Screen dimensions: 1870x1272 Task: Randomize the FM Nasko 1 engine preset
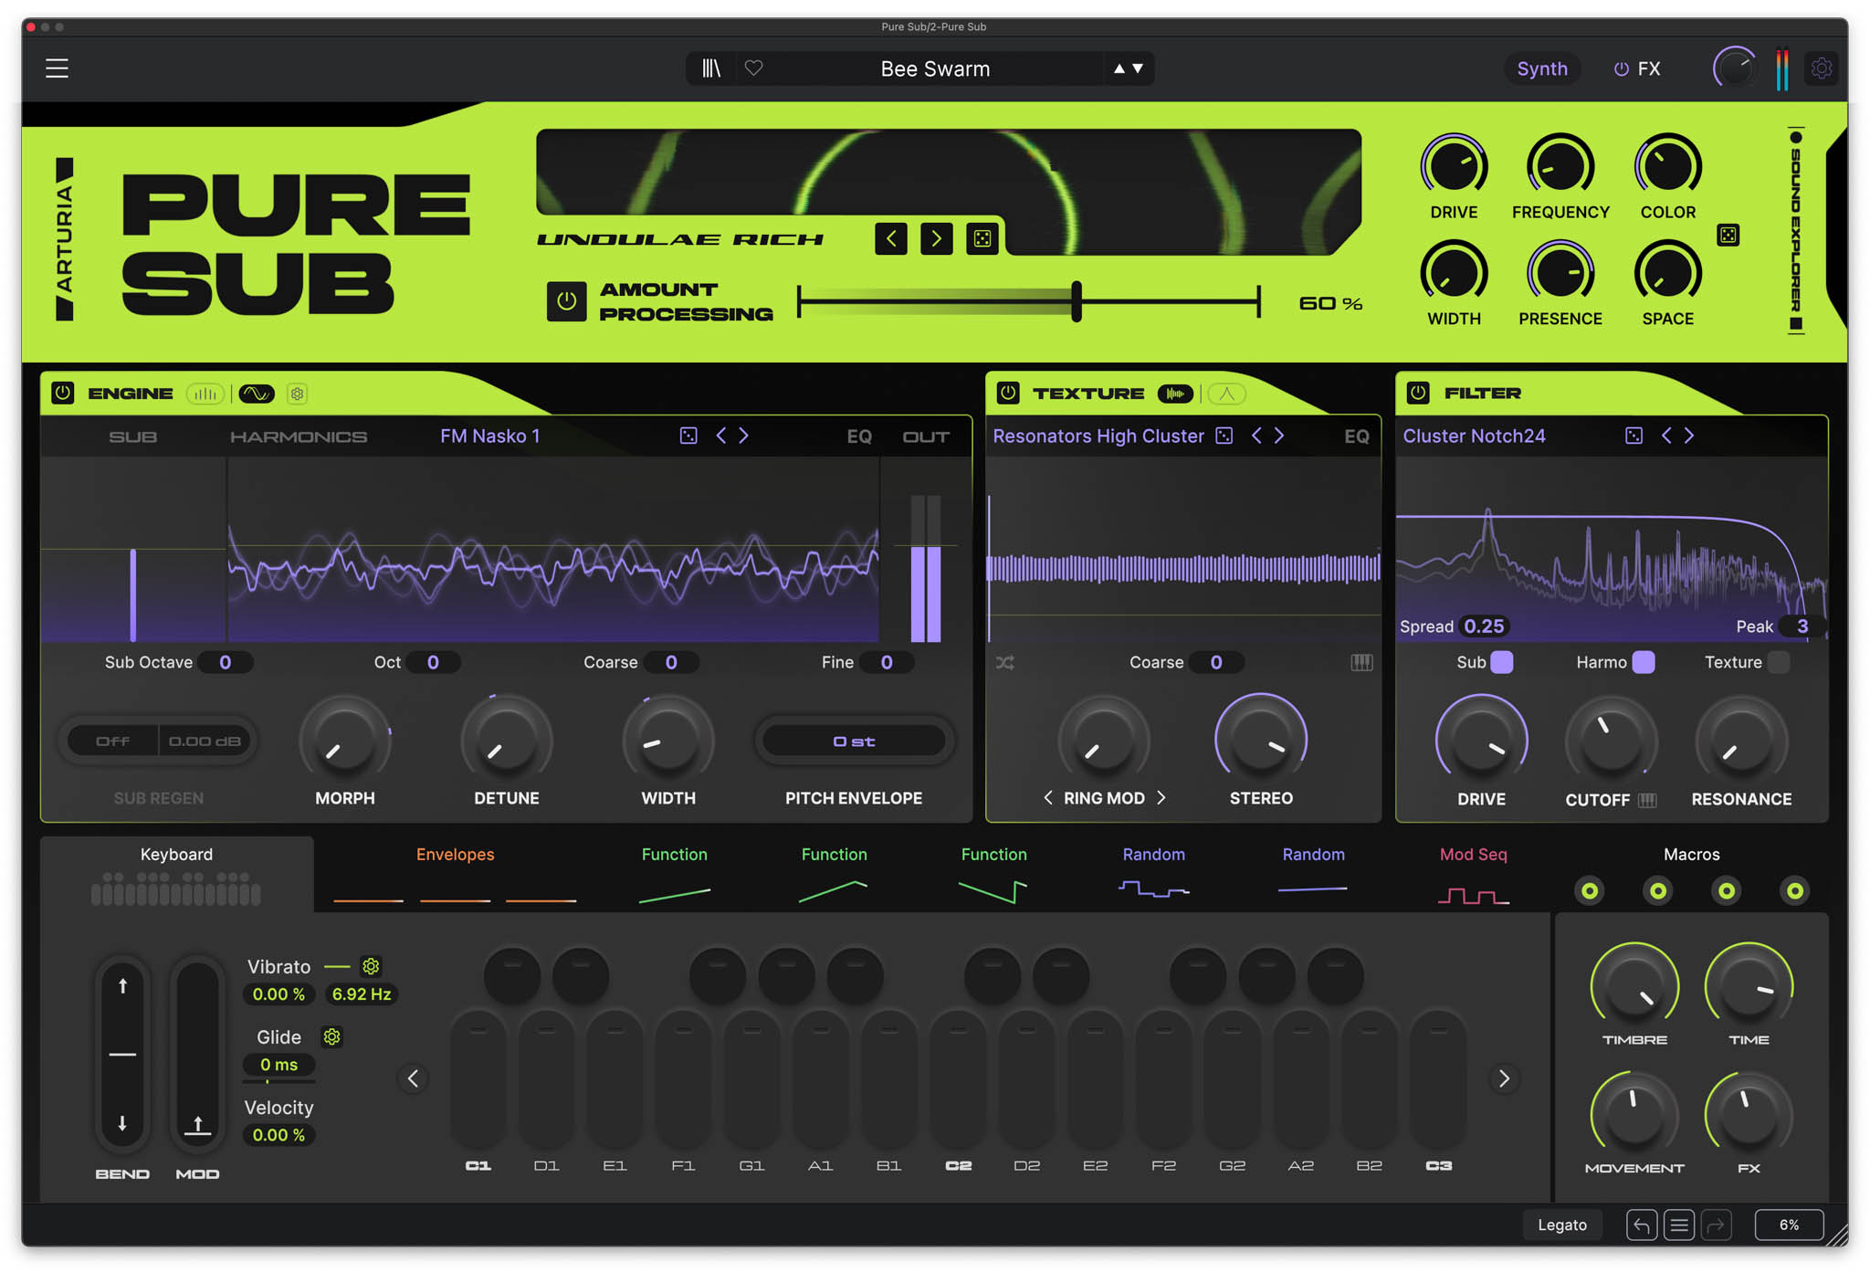tap(688, 436)
